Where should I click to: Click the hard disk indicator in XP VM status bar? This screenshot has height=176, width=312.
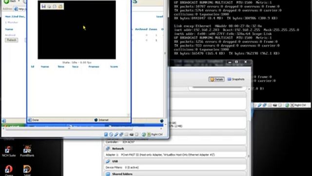coord(106,134)
